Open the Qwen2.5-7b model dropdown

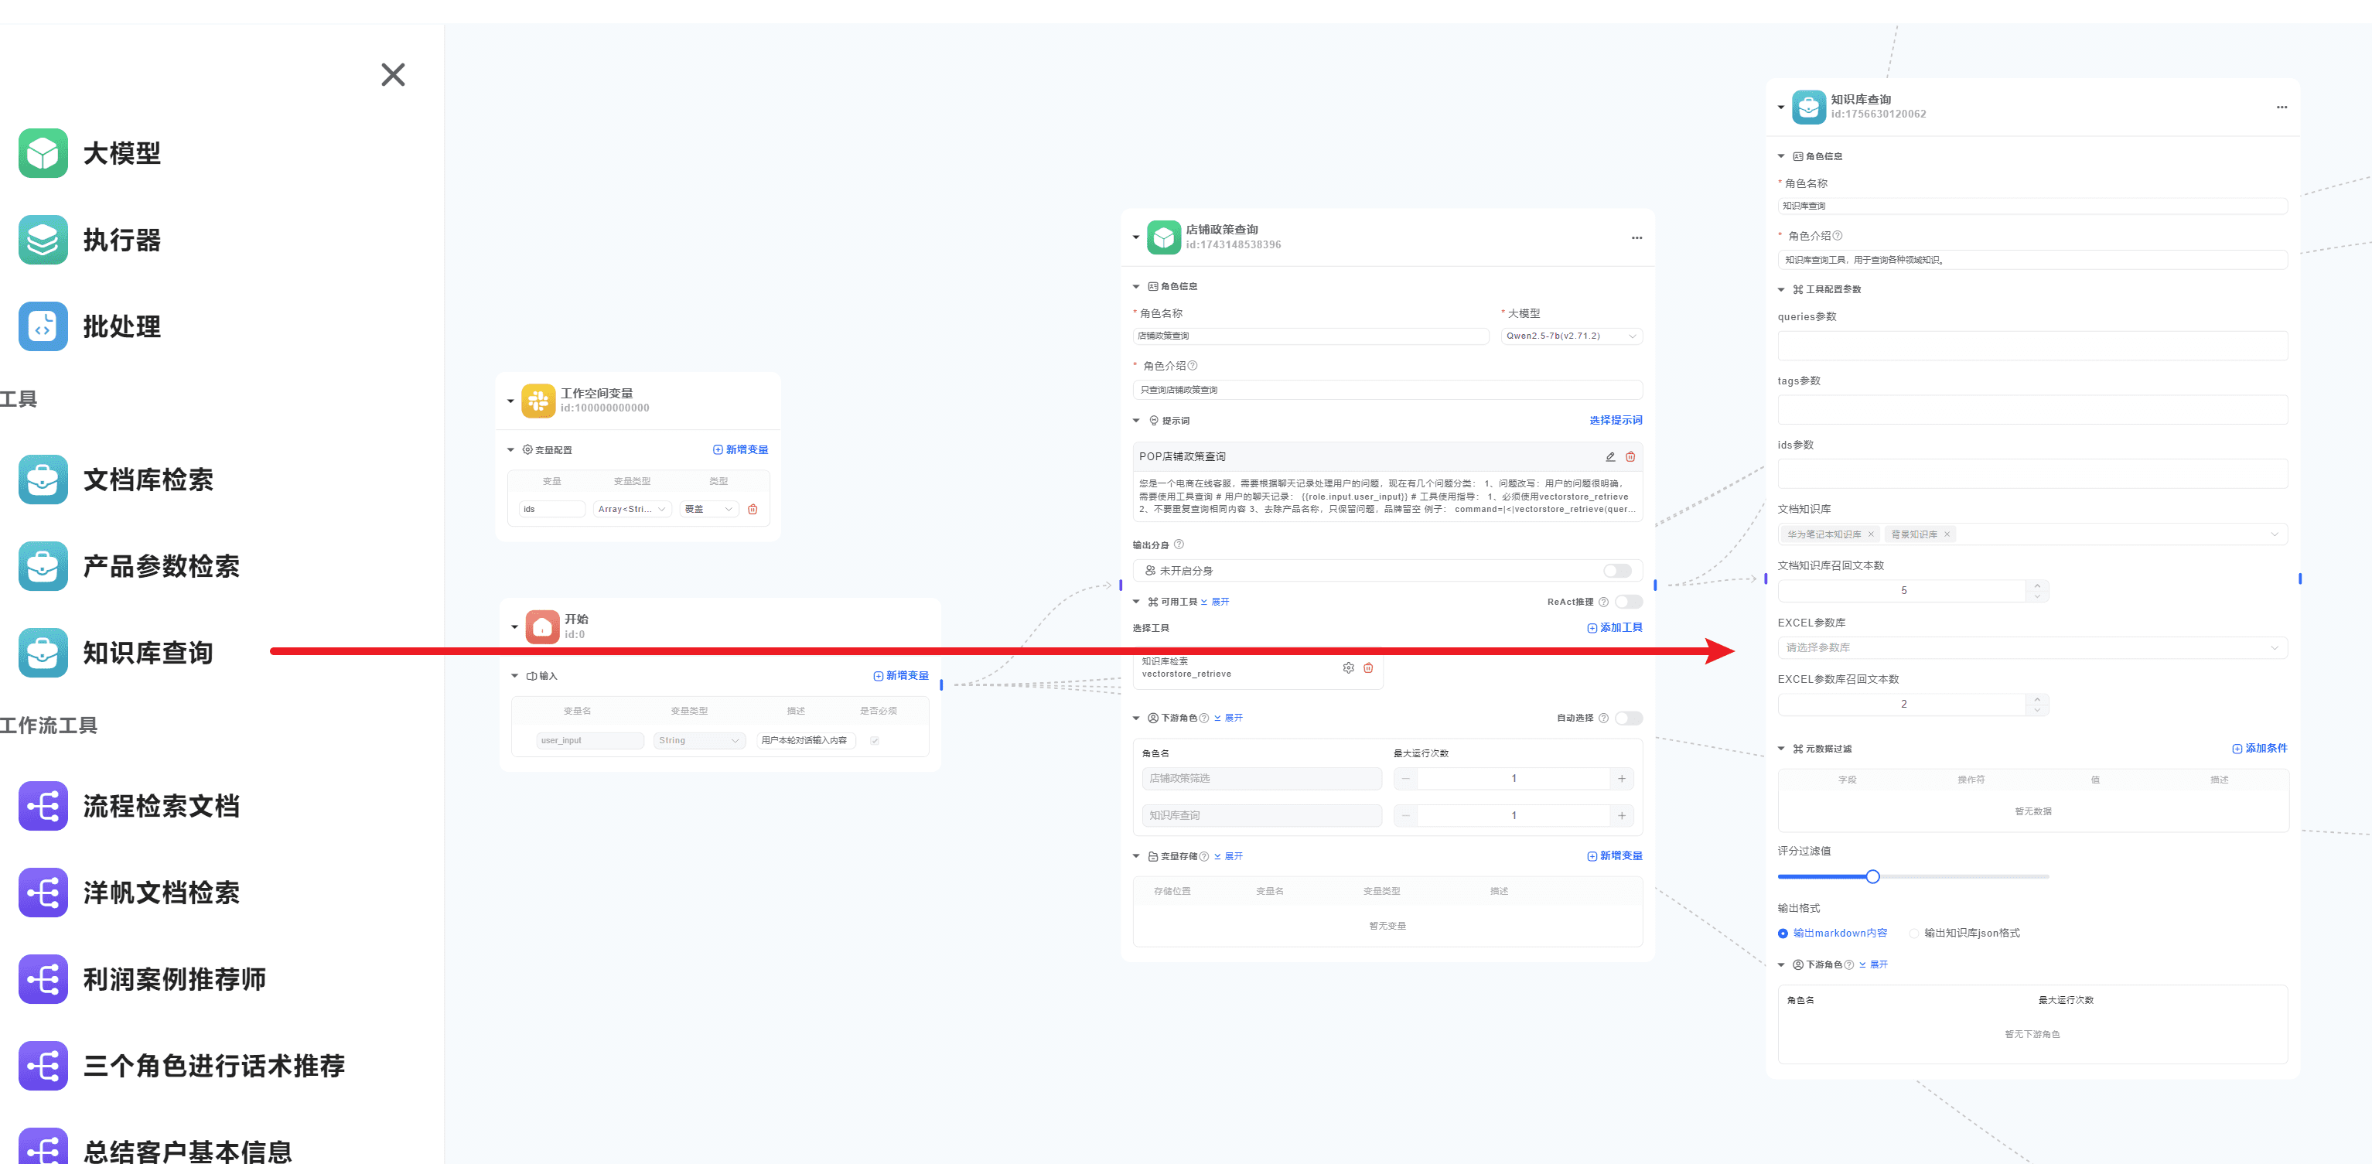pos(1571,336)
